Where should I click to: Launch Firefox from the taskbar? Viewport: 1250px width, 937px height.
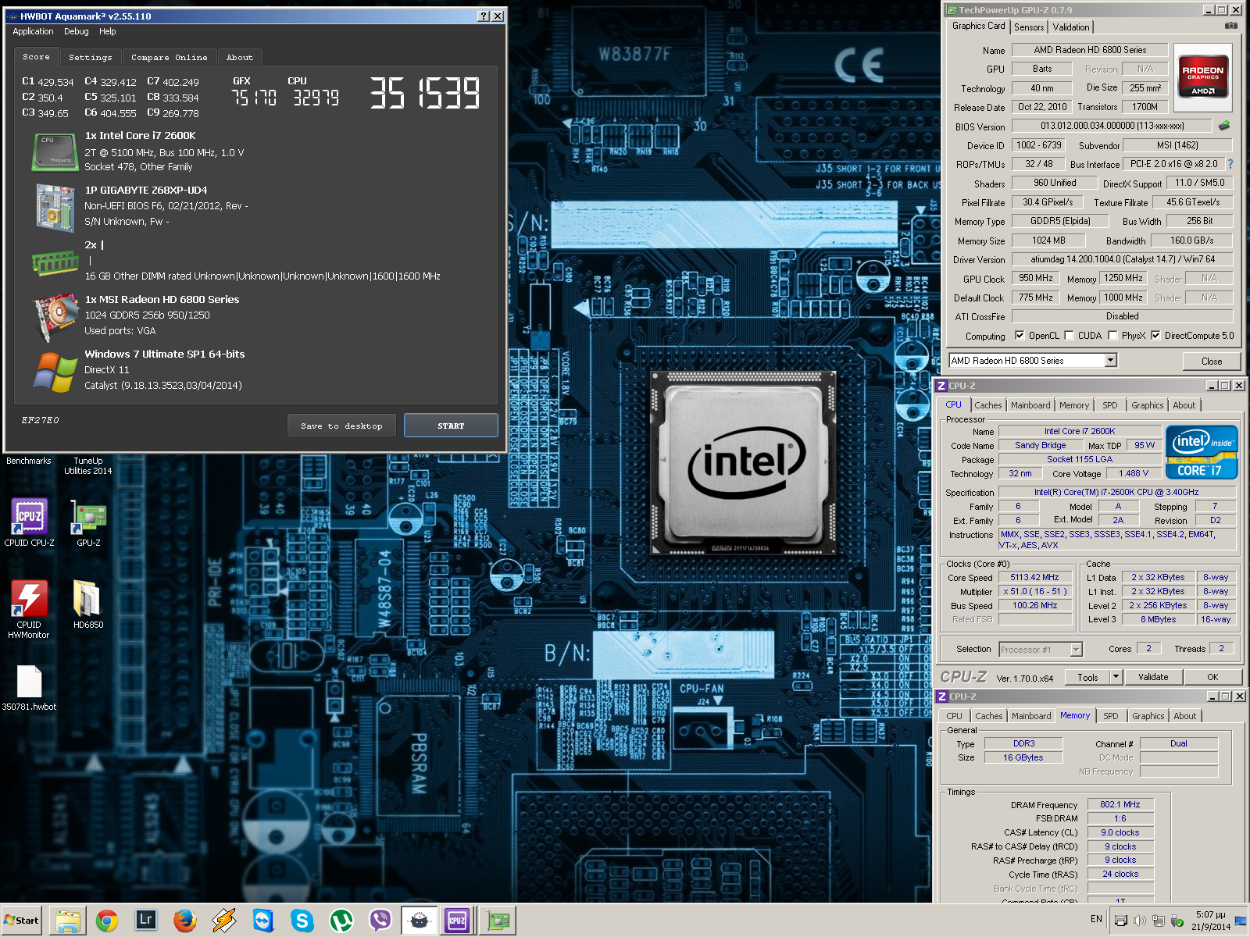pyautogui.click(x=184, y=921)
